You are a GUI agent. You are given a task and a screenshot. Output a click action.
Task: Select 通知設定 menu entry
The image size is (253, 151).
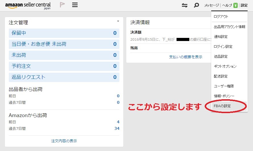pos(221,36)
